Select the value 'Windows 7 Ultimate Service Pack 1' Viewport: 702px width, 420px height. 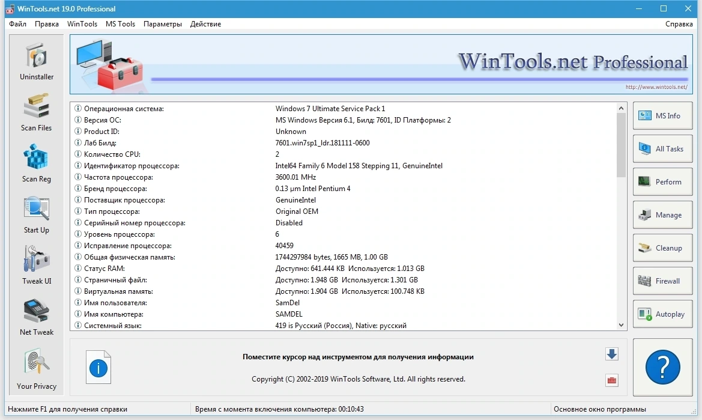tap(330, 108)
